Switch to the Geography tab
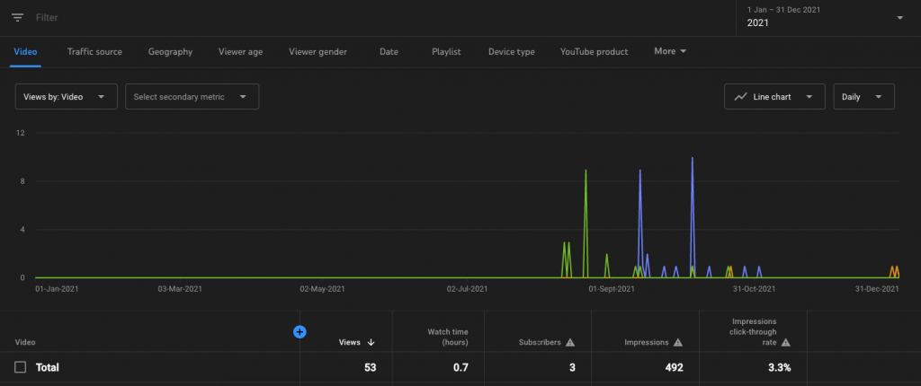 (x=170, y=51)
